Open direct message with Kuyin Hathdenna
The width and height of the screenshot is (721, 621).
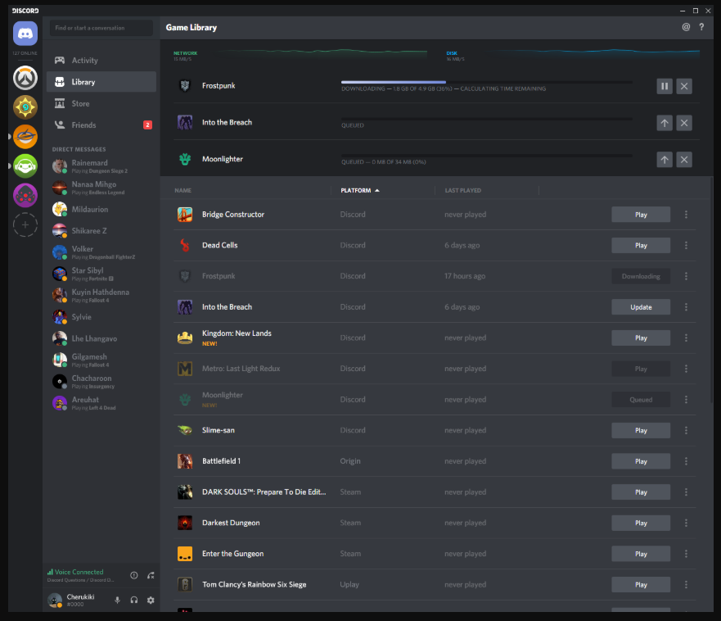click(x=101, y=296)
